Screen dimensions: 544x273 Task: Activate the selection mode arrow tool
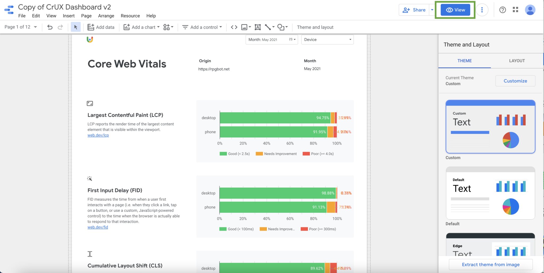pyautogui.click(x=76, y=27)
